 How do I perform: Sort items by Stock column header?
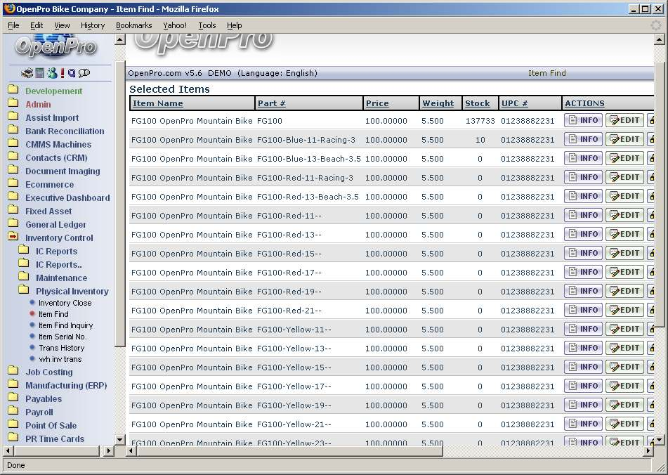(477, 103)
